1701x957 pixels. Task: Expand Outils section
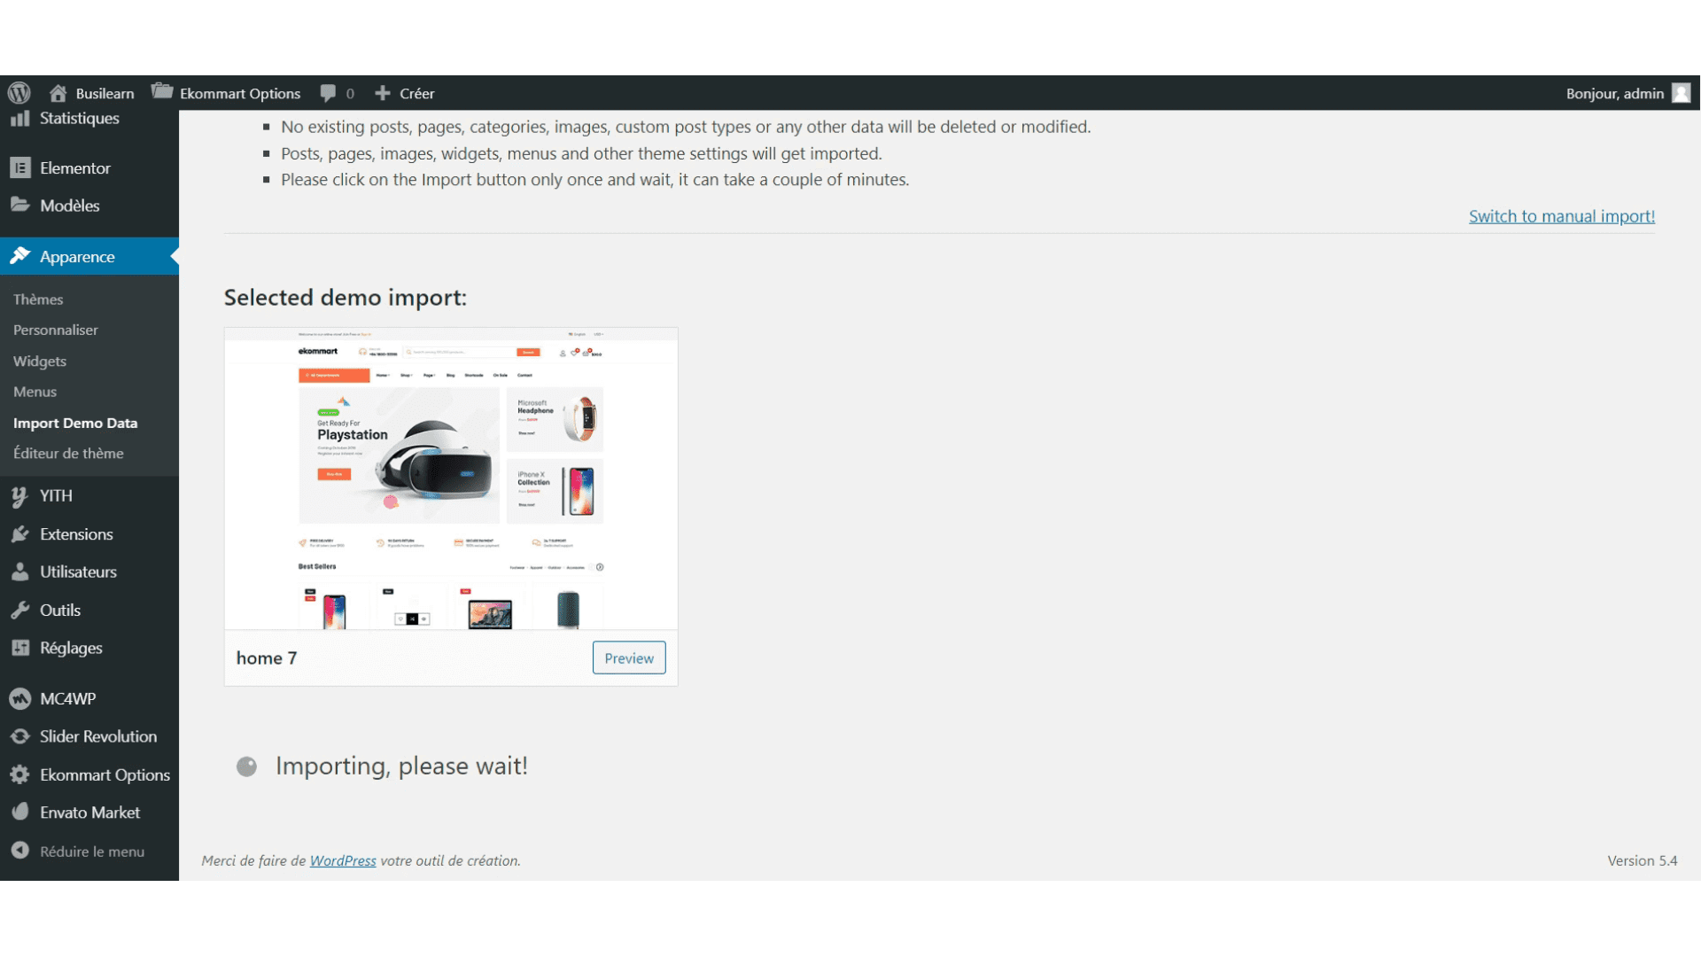(59, 610)
